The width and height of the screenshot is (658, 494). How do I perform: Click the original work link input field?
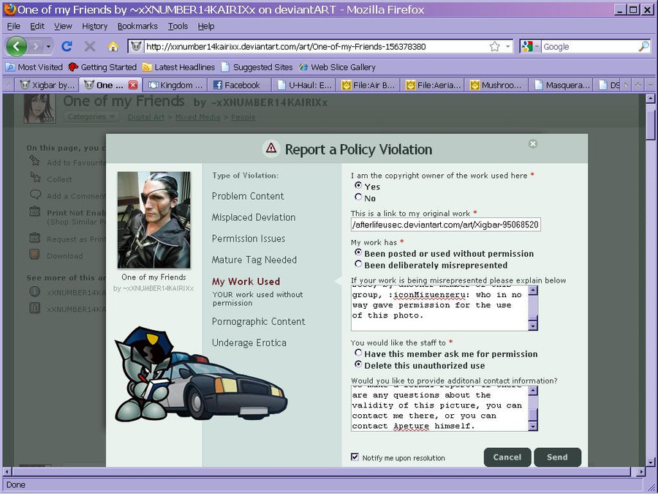446,225
